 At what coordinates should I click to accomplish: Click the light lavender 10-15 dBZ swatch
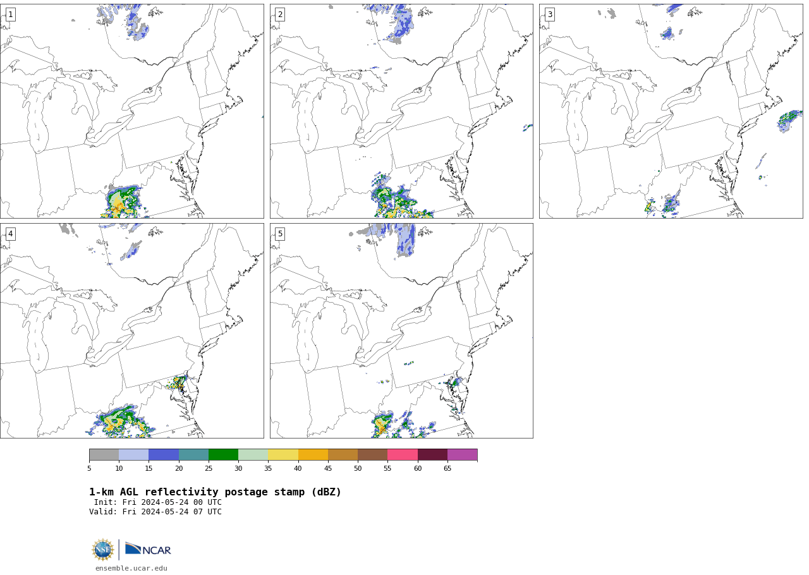134,455
